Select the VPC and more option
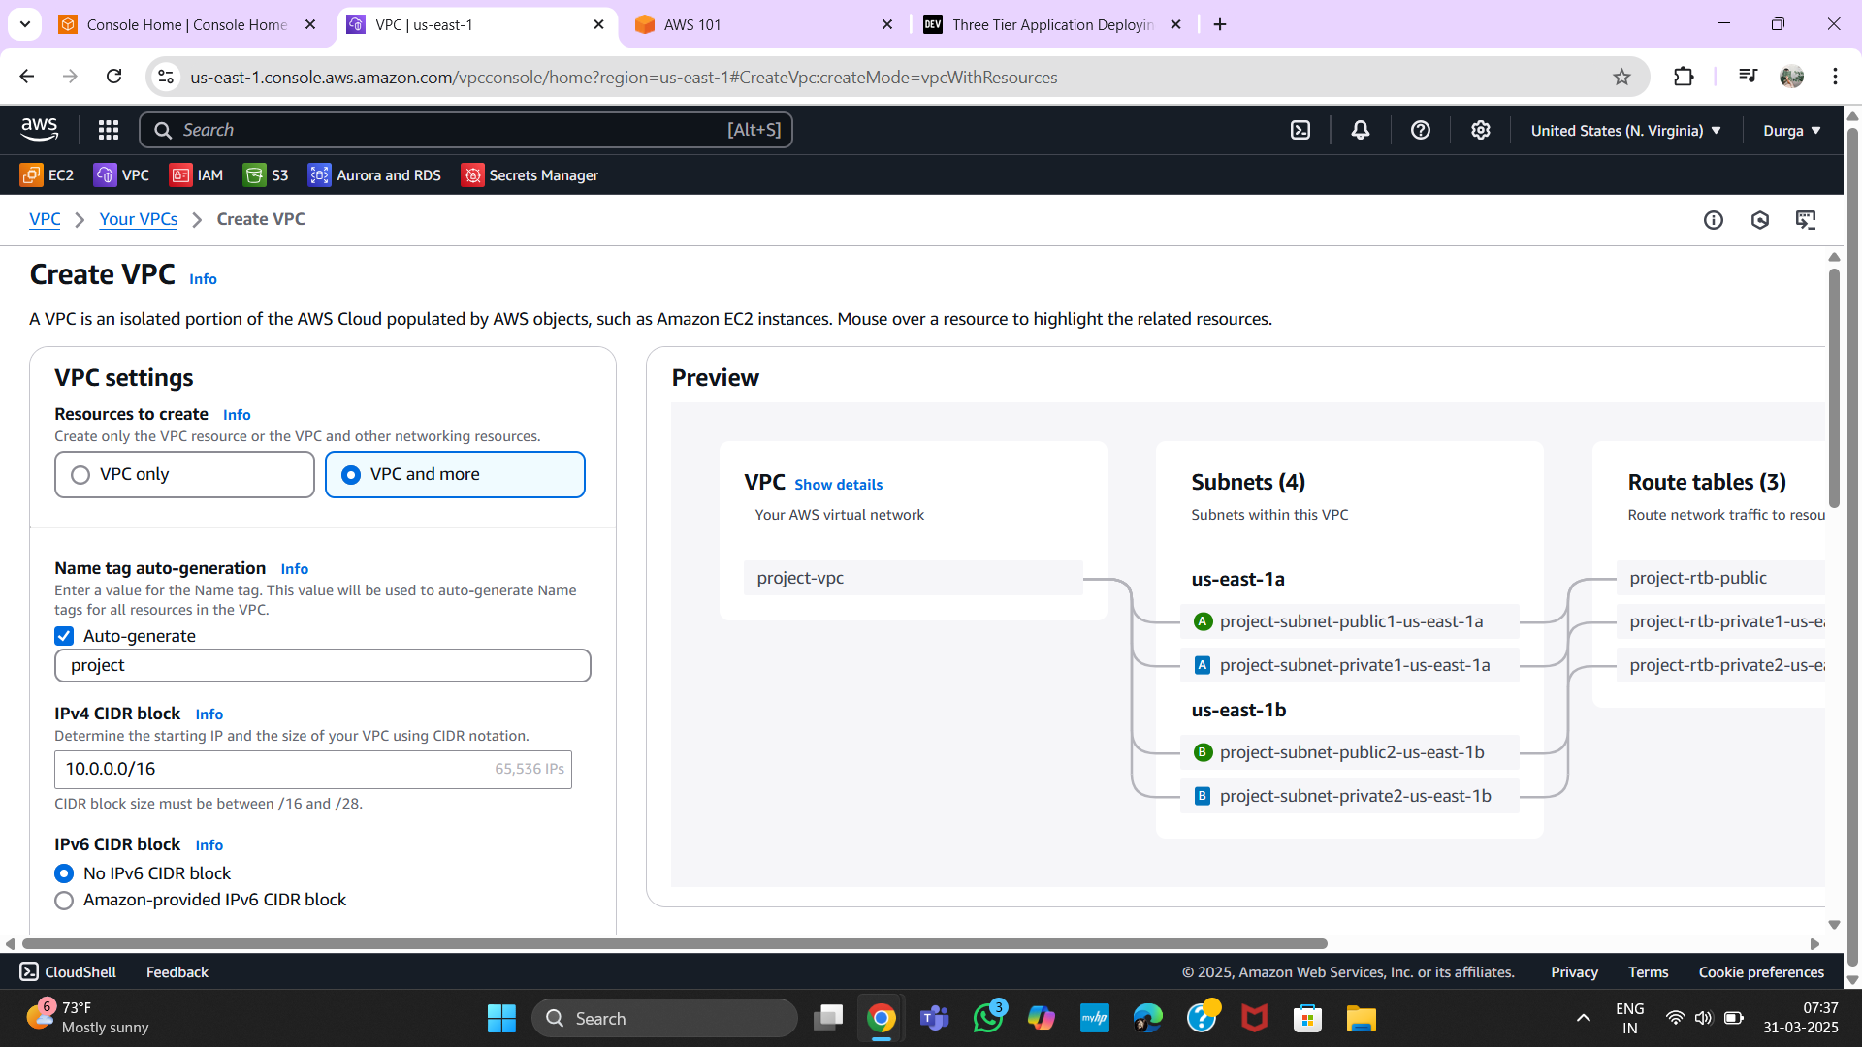The width and height of the screenshot is (1862, 1047). (x=455, y=474)
